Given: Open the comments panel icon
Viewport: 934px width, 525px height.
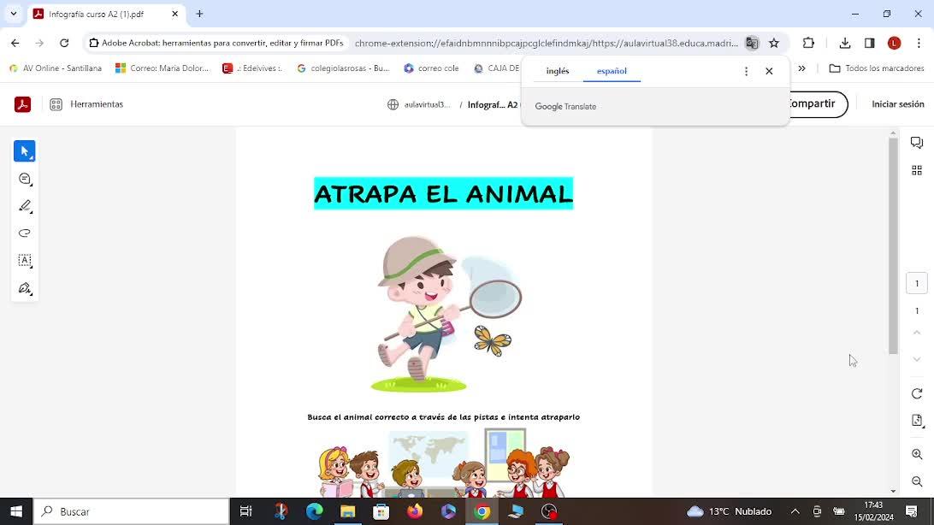Looking at the screenshot, I should pos(917,143).
